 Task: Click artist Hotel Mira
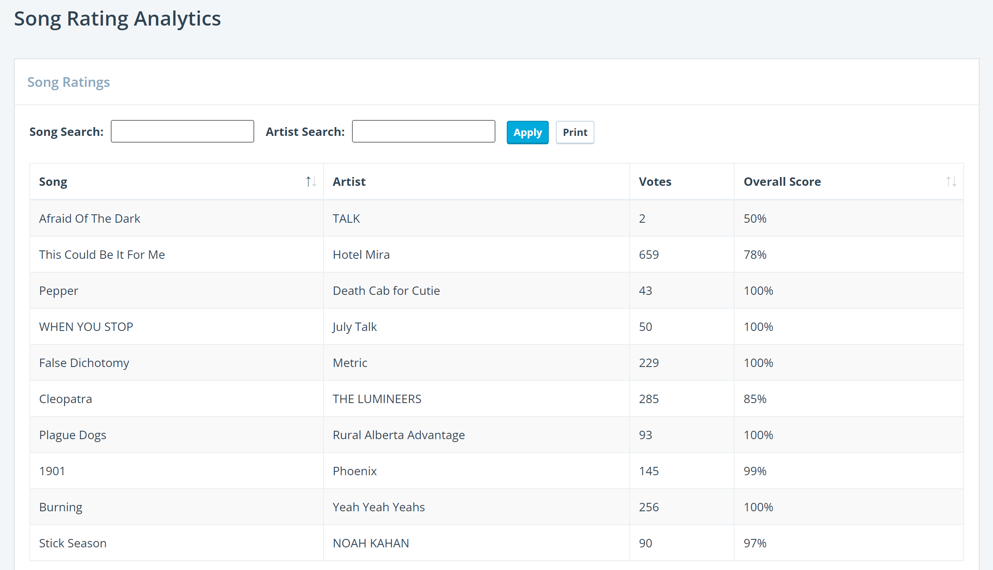[361, 255]
